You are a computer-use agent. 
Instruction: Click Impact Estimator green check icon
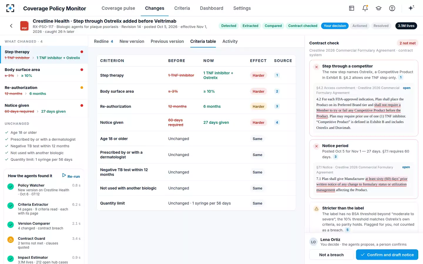coord(11,258)
